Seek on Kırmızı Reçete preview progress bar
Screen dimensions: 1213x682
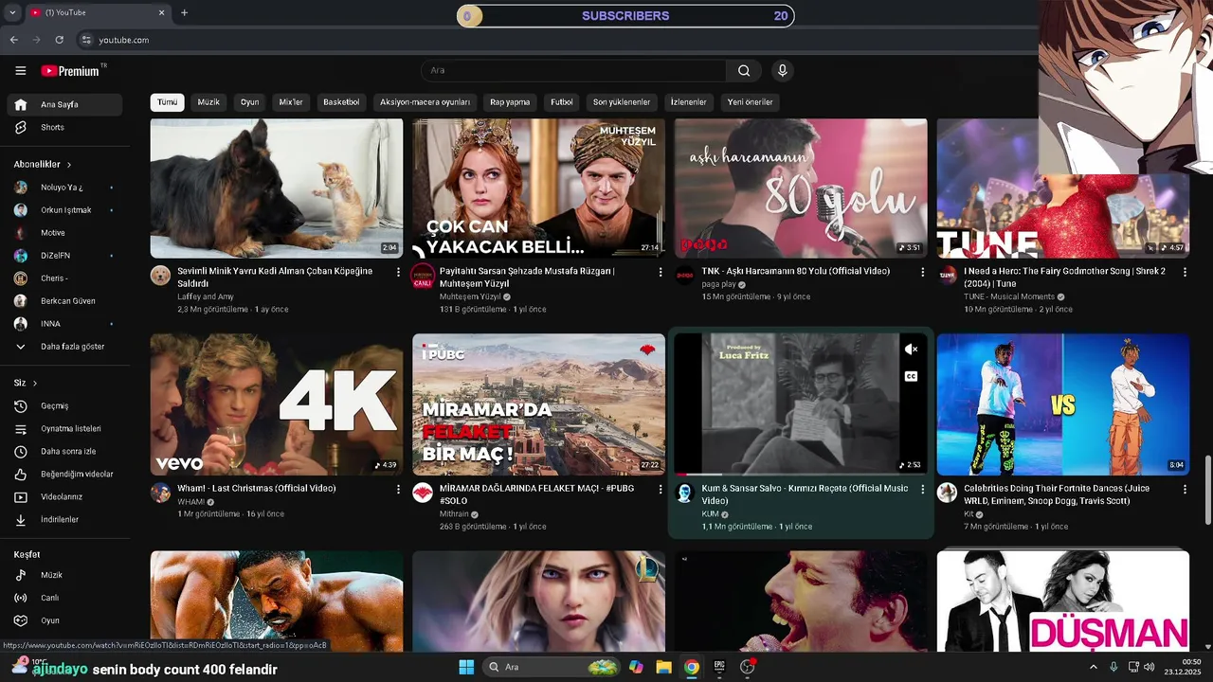tap(801, 474)
